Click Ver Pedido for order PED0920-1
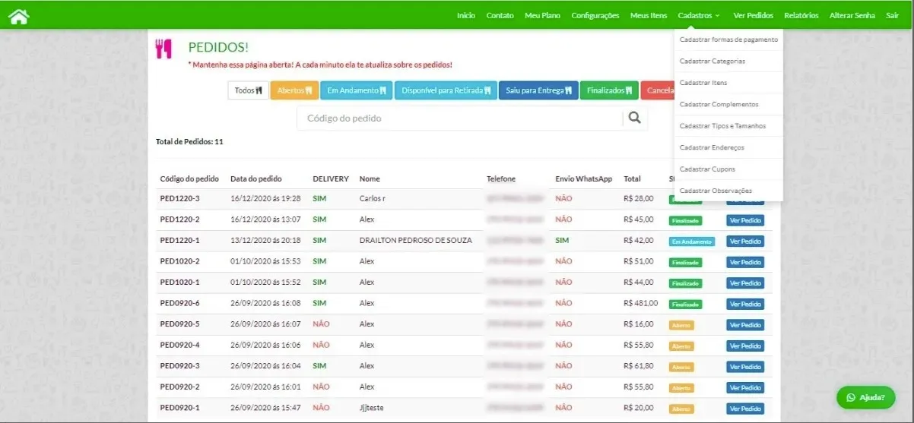914x423 pixels. tap(745, 409)
